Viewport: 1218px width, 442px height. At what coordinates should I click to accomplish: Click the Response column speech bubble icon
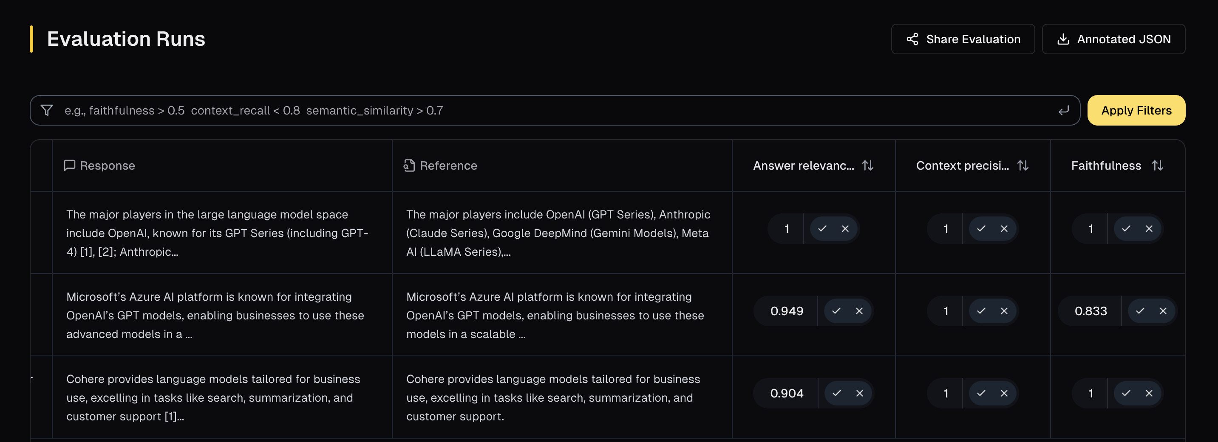click(70, 165)
